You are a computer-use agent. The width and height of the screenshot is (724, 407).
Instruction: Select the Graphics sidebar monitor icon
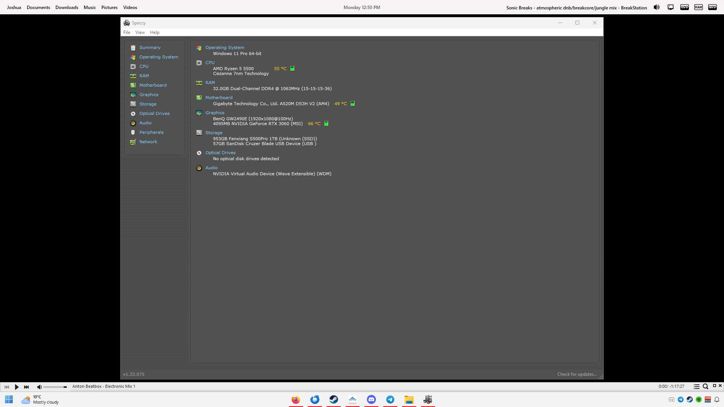133,95
